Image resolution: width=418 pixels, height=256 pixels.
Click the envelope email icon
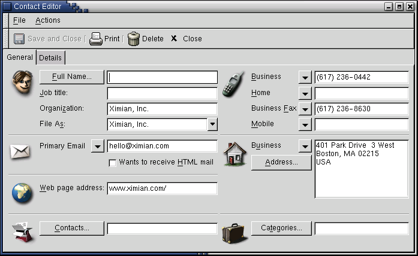(x=20, y=151)
